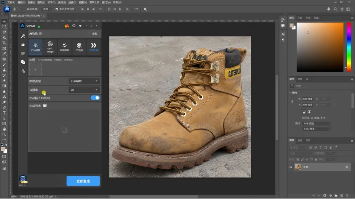This screenshot has height=199, width=355.
Task: Open the 图层 auto-select dropdown in options bar
Action: (47, 9)
